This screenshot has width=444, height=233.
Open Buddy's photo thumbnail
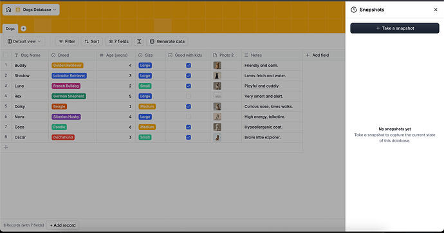click(x=217, y=66)
